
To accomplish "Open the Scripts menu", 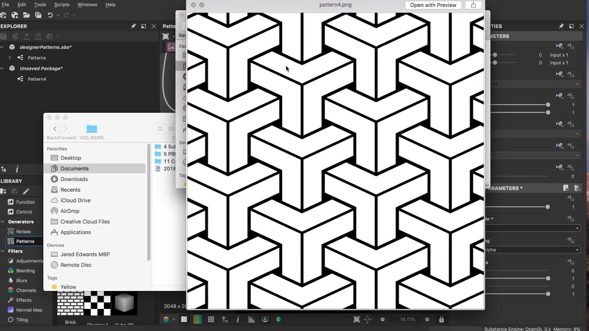I will [x=62, y=5].
